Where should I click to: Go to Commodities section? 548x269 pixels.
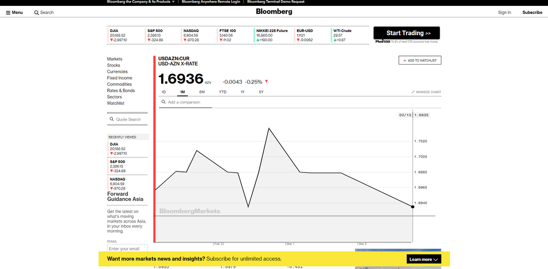click(119, 84)
